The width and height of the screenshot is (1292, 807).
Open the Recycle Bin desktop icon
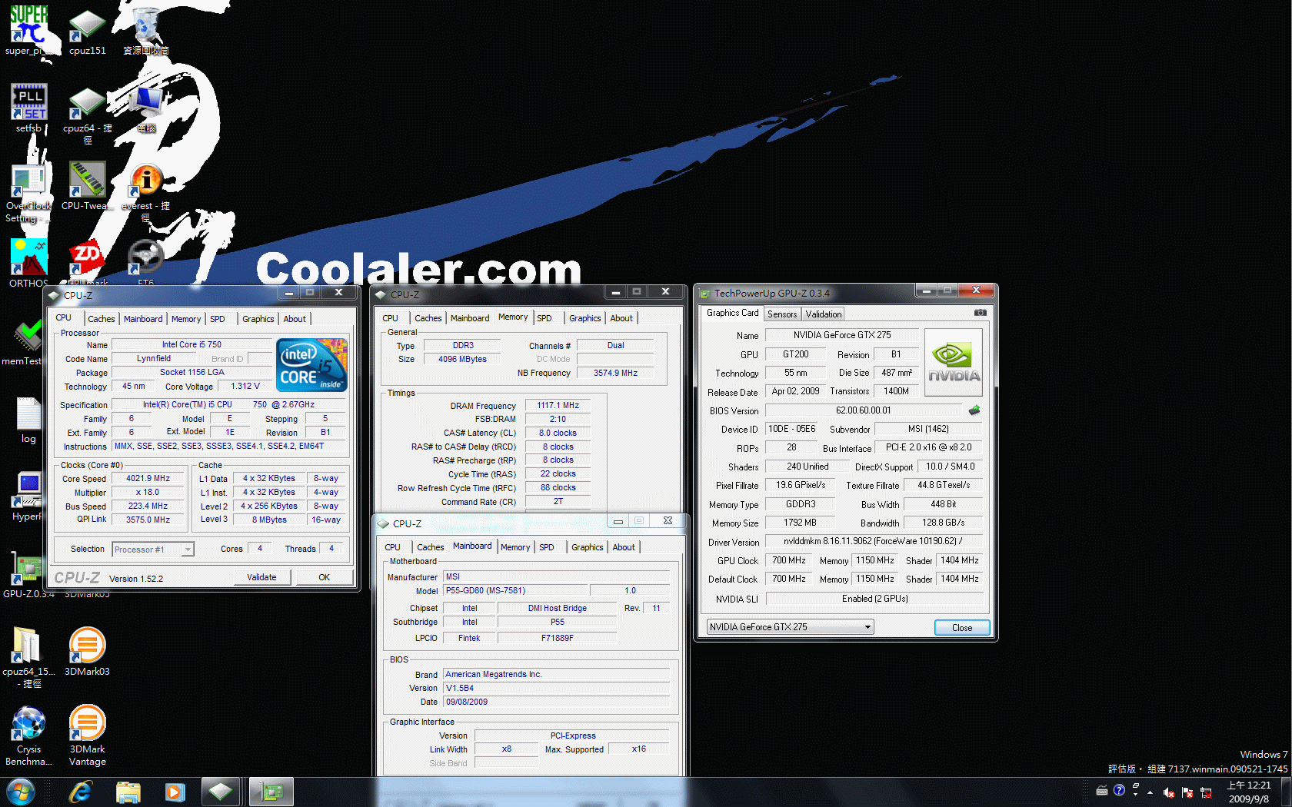click(x=145, y=31)
